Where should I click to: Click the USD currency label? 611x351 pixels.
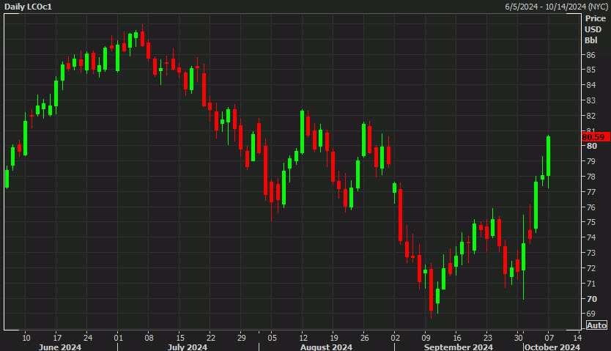pyautogui.click(x=593, y=29)
